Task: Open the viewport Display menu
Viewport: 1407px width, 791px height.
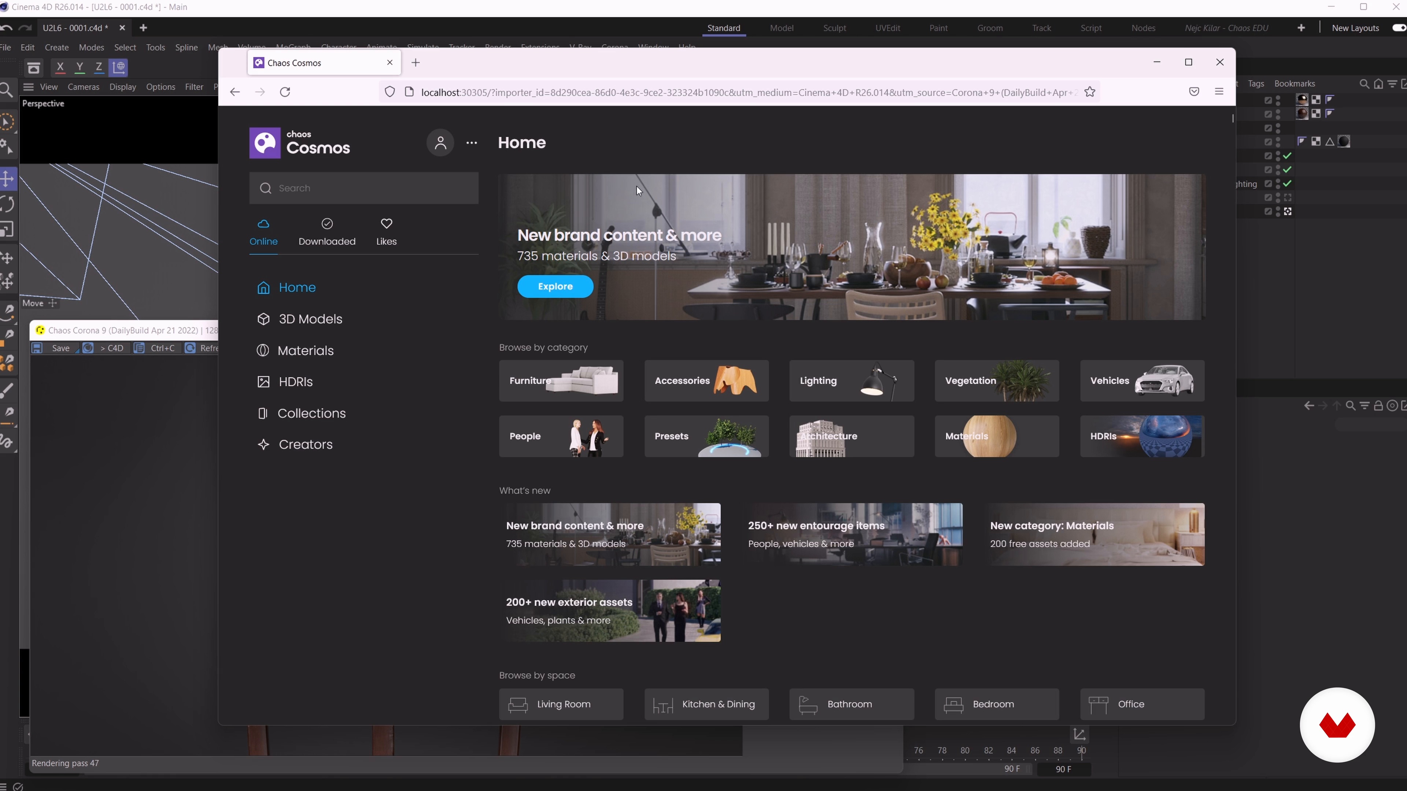Action: coord(122,87)
